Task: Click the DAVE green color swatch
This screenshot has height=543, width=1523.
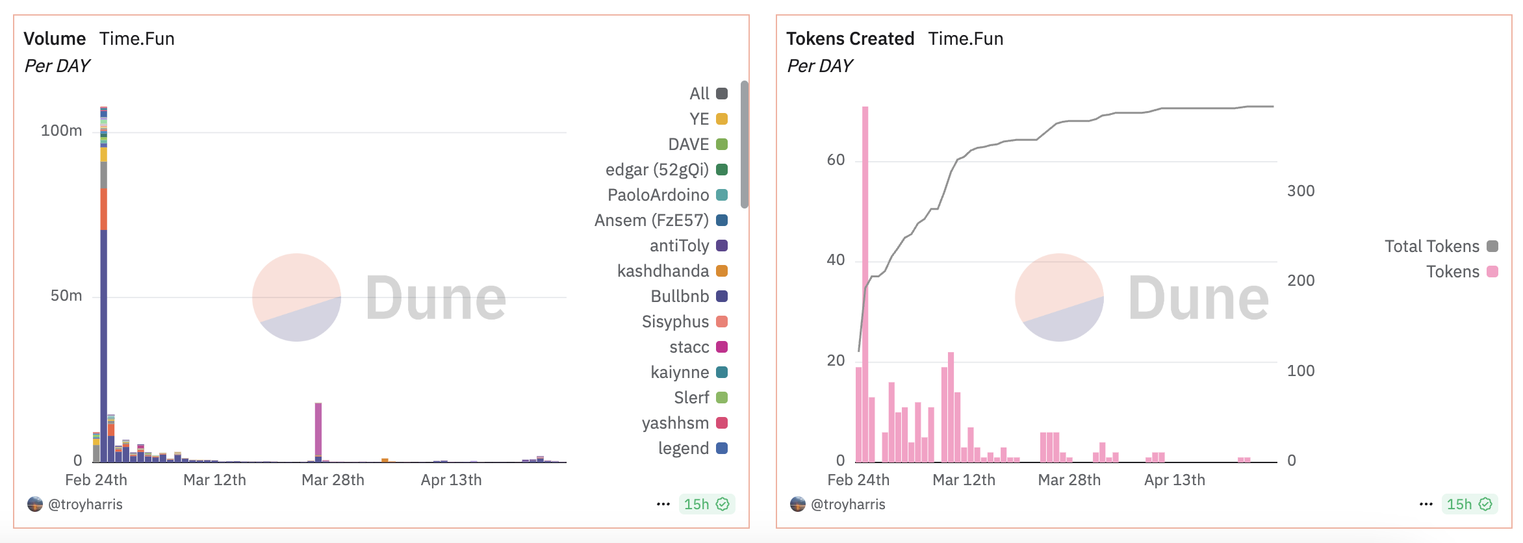Action: pyautogui.click(x=722, y=144)
